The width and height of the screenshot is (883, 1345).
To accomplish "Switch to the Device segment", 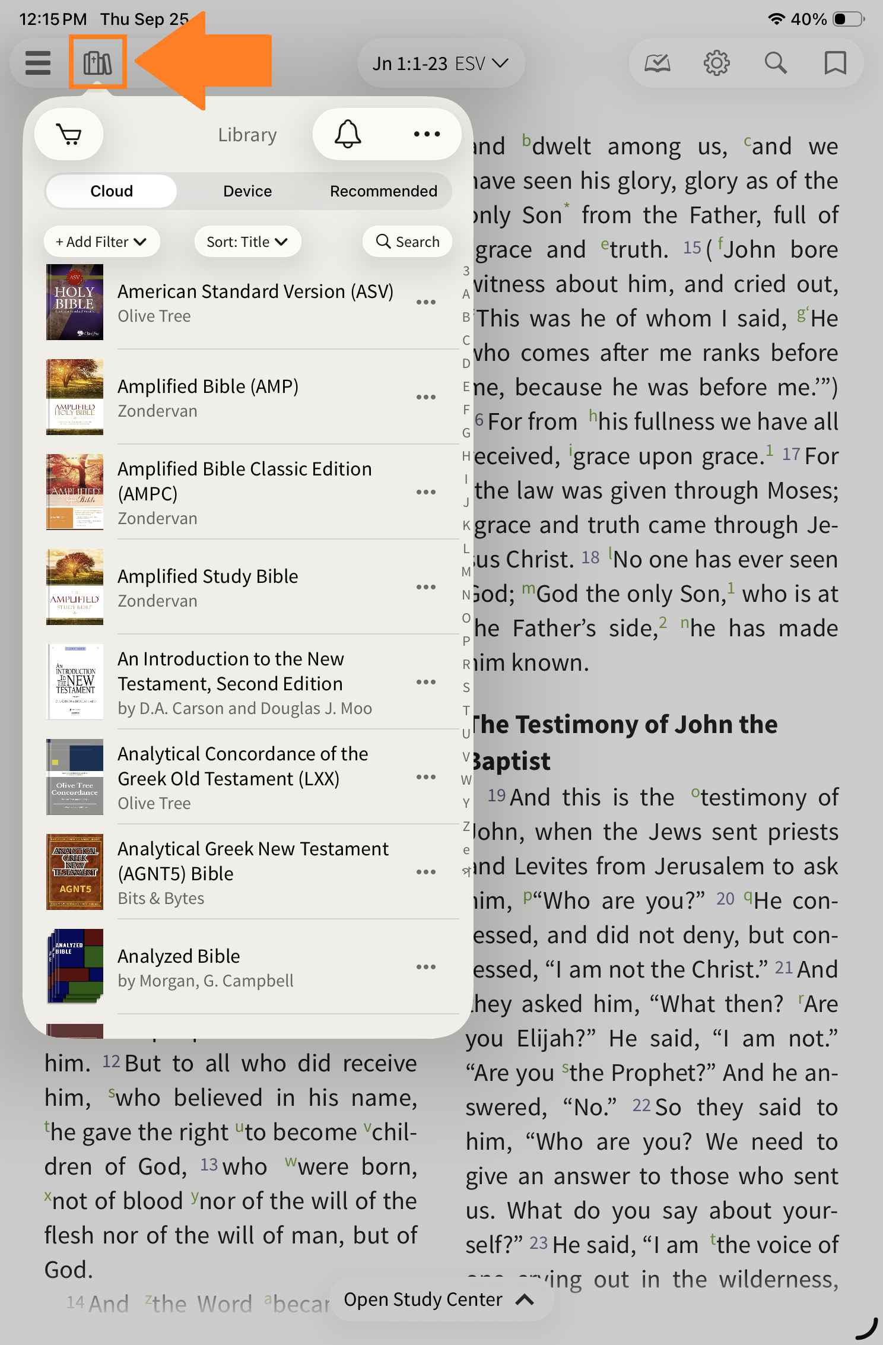I will (247, 191).
